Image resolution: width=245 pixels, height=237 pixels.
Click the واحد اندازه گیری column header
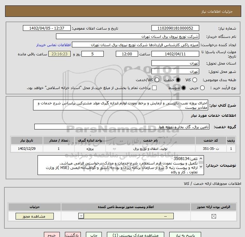[x=90, y=140]
